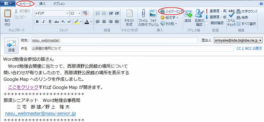Click into the 件名 subject field
264x122 pixels.
point(133,49)
